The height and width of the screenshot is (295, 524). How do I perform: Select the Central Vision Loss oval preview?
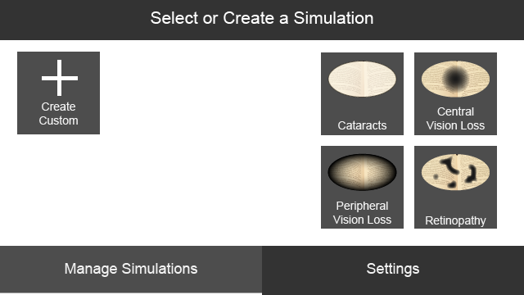click(x=455, y=79)
